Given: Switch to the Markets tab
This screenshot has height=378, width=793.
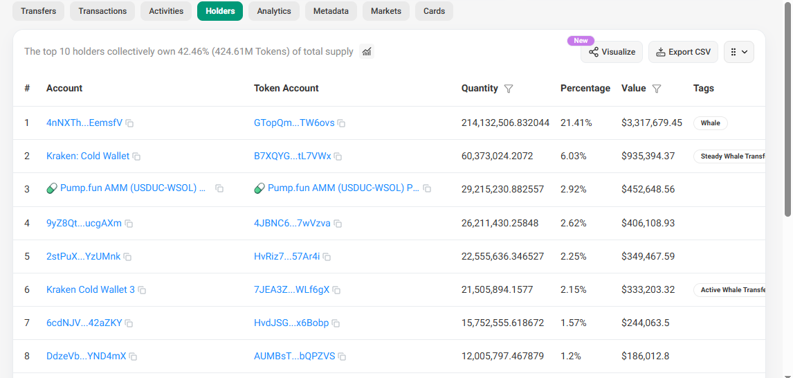Looking at the screenshot, I should [x=386, y=10].
